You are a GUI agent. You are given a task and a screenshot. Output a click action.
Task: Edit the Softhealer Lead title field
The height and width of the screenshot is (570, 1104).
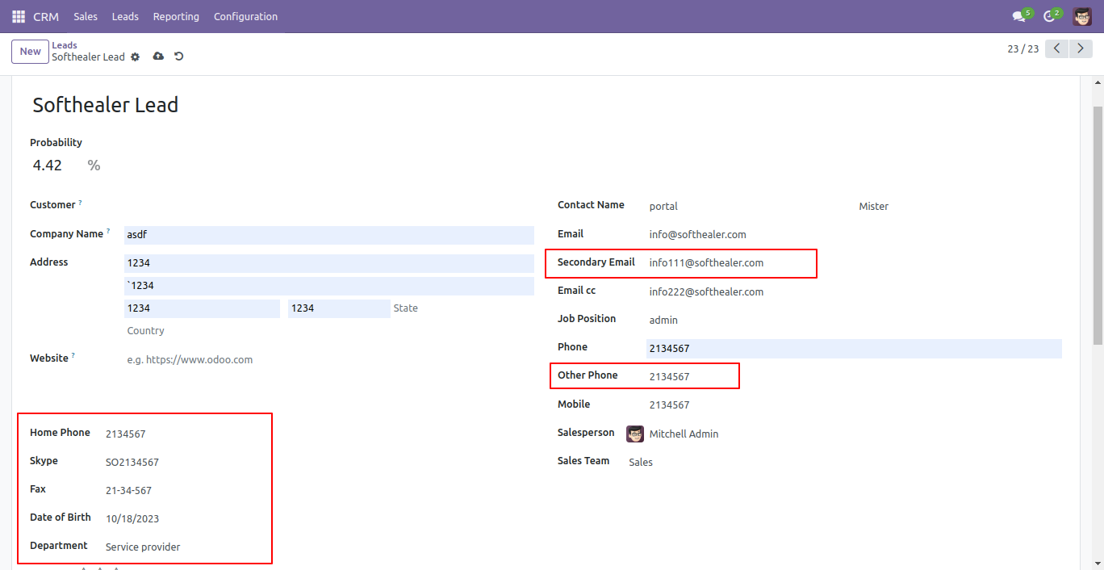(x=105, y=105)
